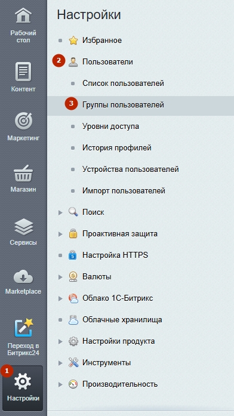Click the Поиск magnifier icon
The width and height of the screenshot is (234, 416).
coord(73,212)
